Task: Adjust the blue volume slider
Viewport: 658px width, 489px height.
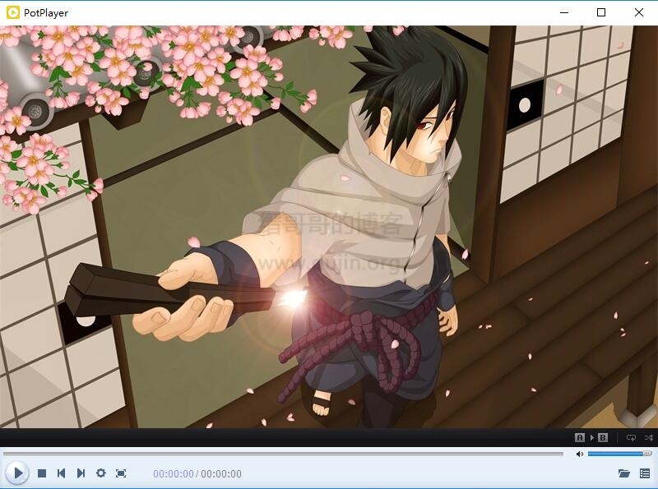Action: click(x=619, y=454)
